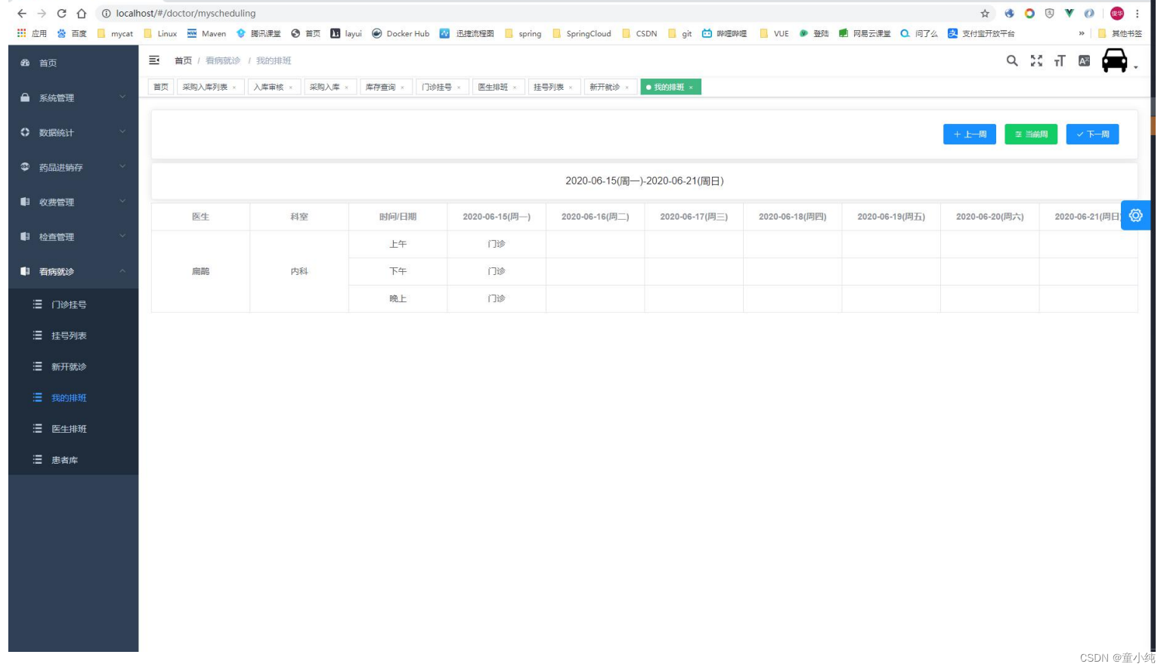Open the SpringCloud bookmark folder
The width and height of the screenshot is (1167, 670).
point(582,33)
